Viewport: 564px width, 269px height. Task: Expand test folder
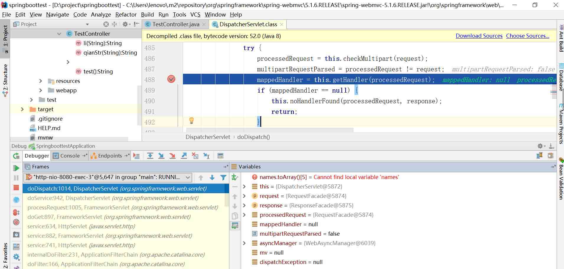(x=31, y=100)
